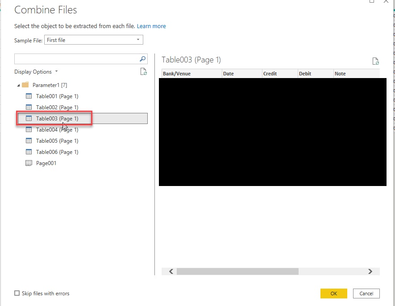Click the Debit column header
Viewport: 395px width, 306px height.
tap(316, 74)
